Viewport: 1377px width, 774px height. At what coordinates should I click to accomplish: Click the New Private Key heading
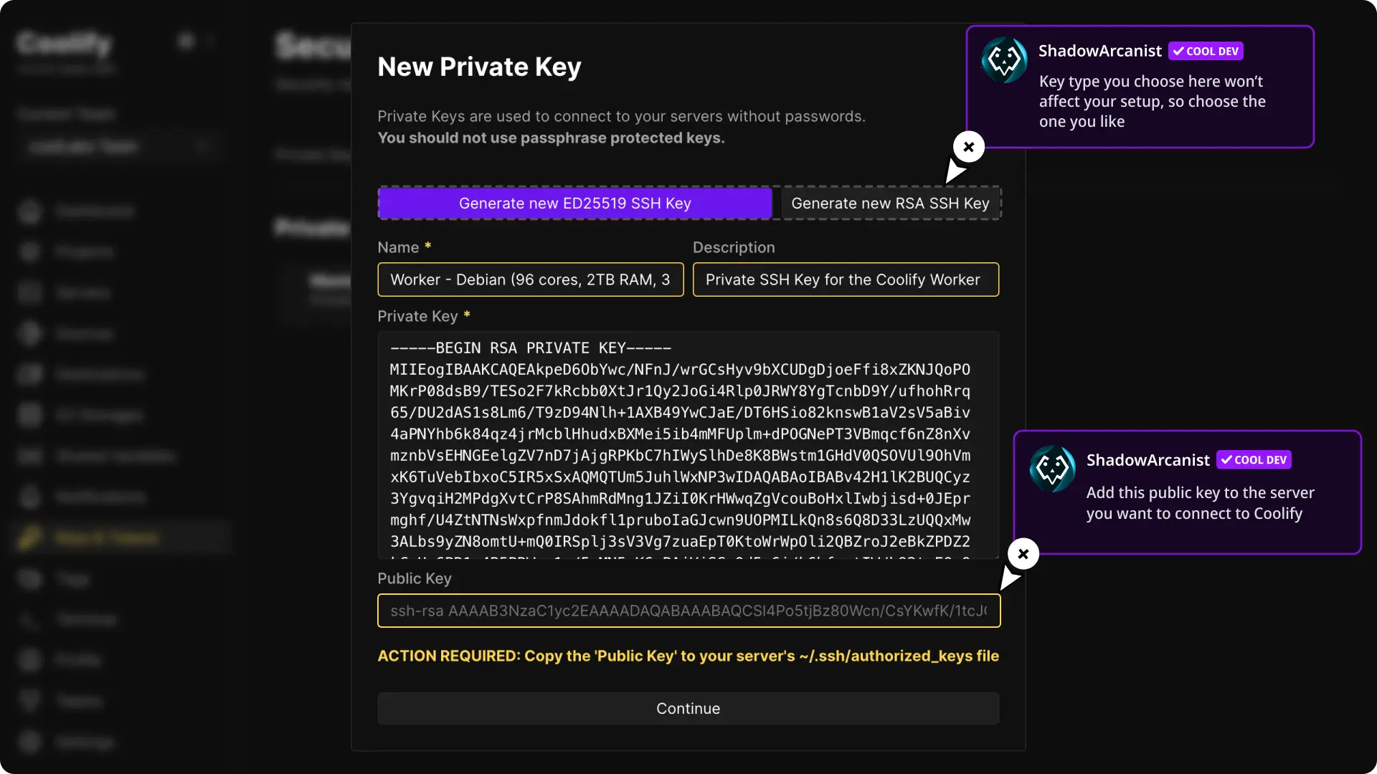click(479, 67)
